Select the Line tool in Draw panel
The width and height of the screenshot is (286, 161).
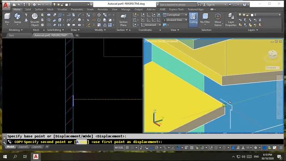click(73, 20)
